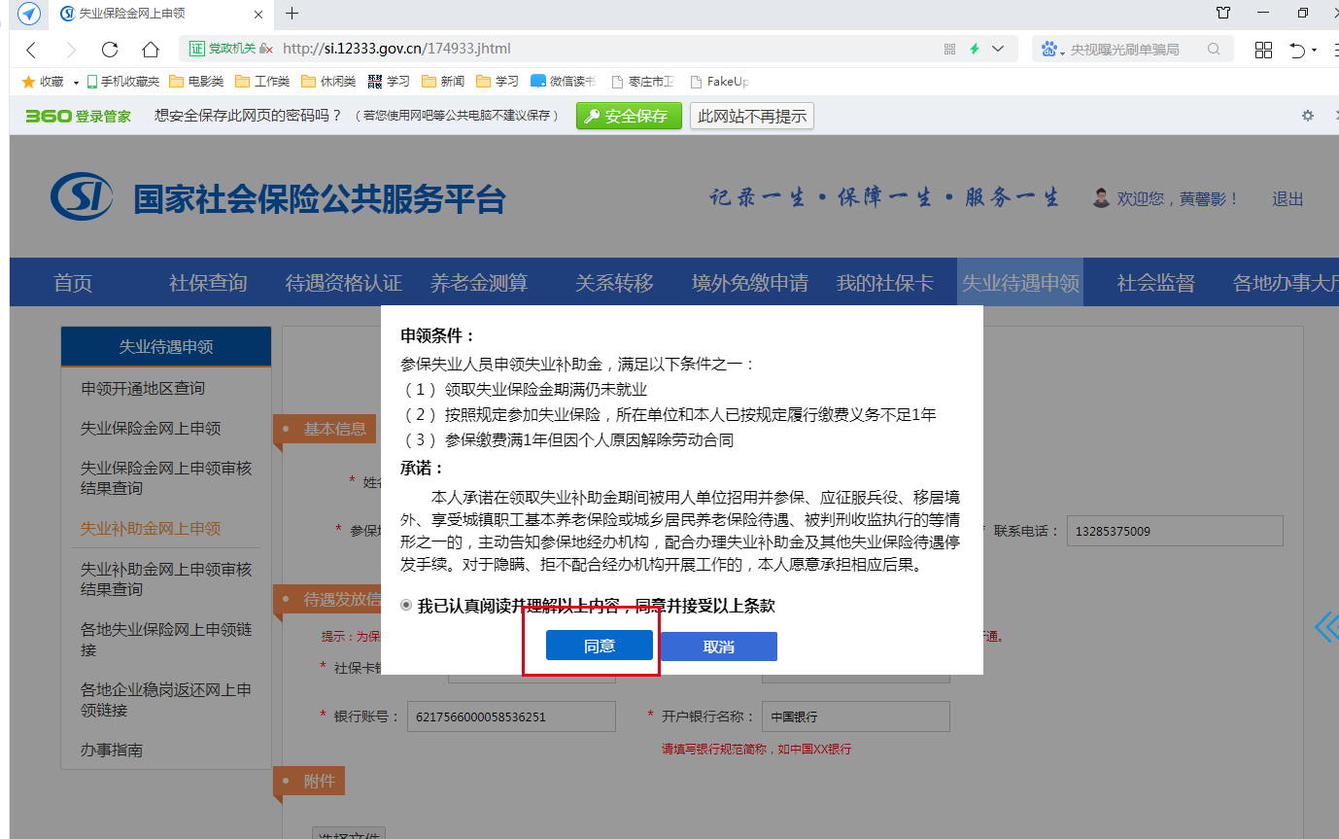Click the QR code icon in address bar

pos(949,50)
